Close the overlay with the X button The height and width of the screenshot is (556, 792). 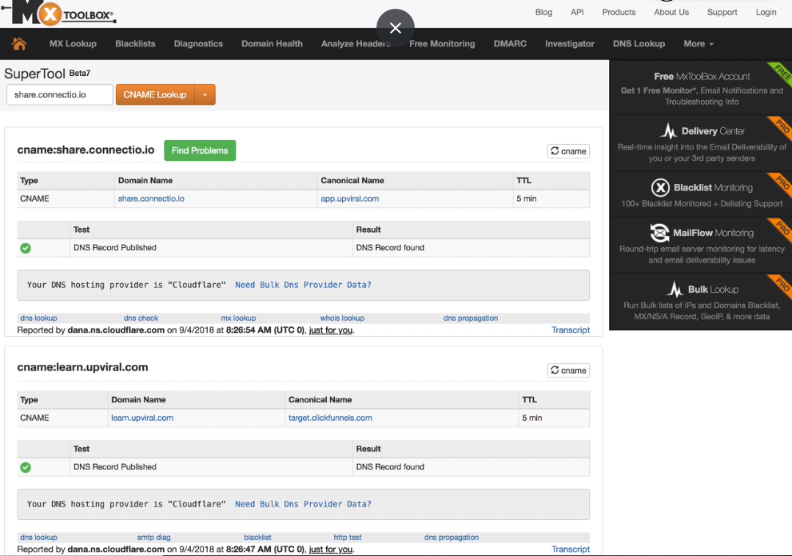(396, 28)
